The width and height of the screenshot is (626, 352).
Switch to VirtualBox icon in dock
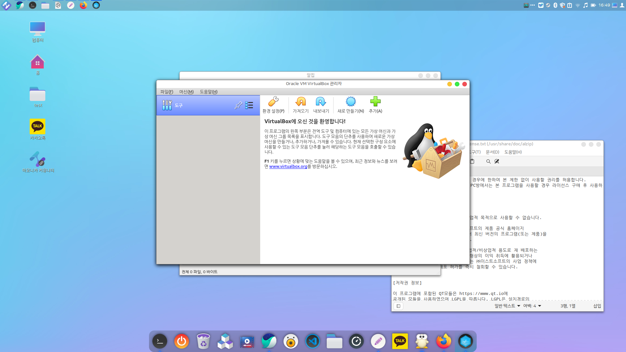point(466,341)
